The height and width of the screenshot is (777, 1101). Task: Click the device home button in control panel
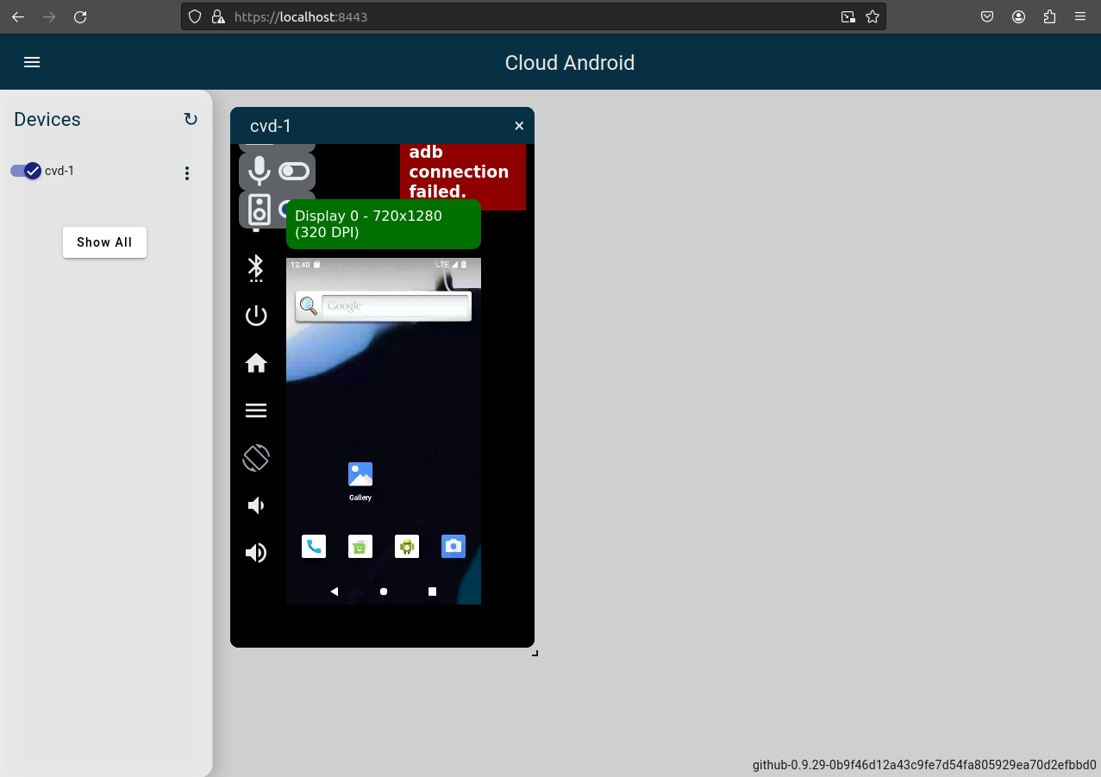[x=256, y=363]
